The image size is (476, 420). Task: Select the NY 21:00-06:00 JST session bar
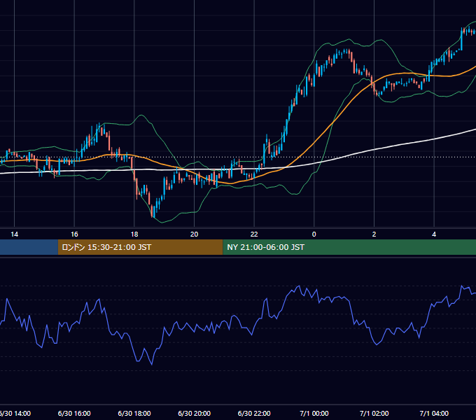pyautogui.click(x=349, y=247)
